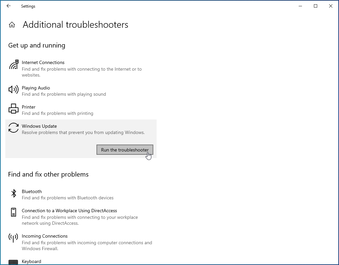
Task: Click the Windows Update refresh icon
Action: [x=14, y=128]
